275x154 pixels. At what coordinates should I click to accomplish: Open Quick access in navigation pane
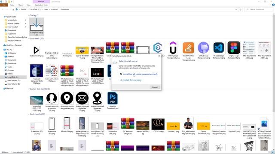pyautogui.click(x=11, y=17)
